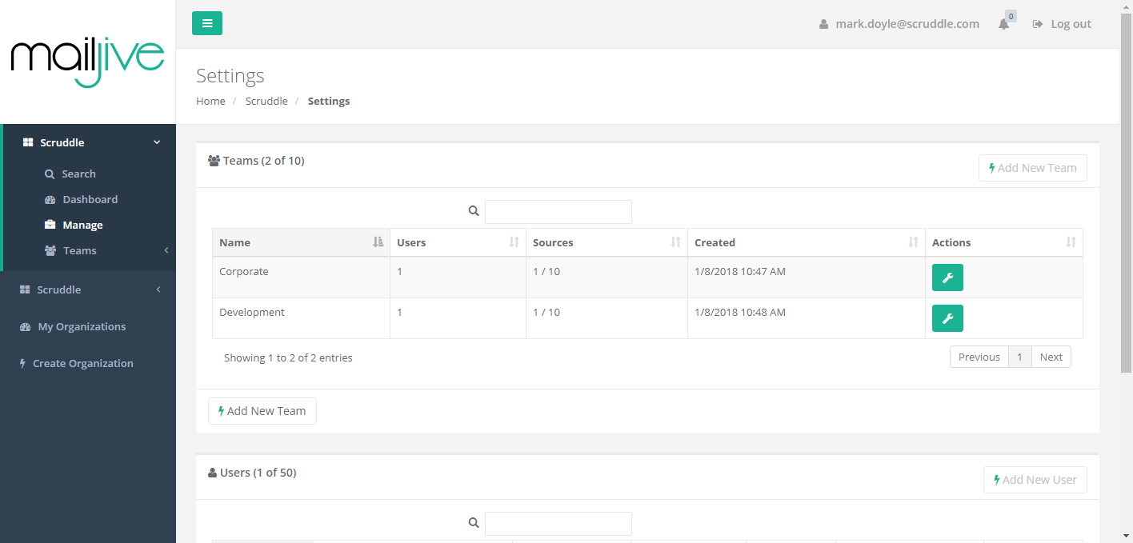Viewport: 1133px width, 543px height.
Task: Click the wrench icon for Corporate team
Action: pyautogui.click(x=947, y=277)
